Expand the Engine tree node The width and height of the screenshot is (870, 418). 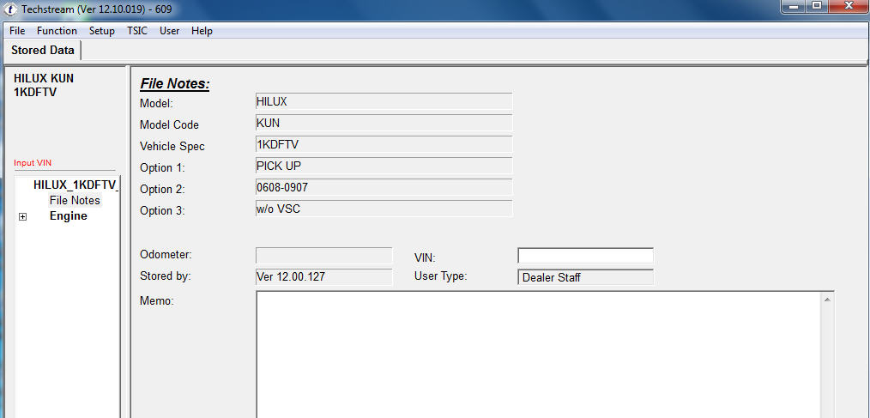[23, 216]
